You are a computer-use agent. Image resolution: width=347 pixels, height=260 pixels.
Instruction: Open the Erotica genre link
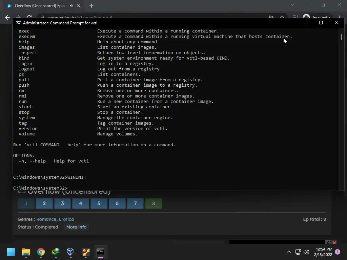coord(66,219)
